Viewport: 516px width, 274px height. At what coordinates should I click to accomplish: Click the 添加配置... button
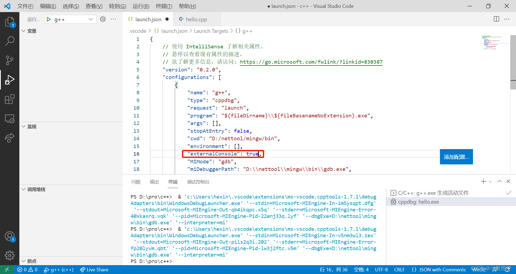tap(456, 157)
